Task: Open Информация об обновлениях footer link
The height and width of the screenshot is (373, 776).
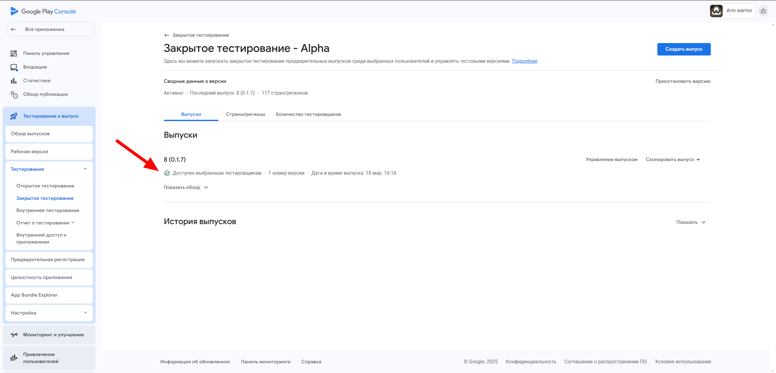Action: pyautogui.click(x=195, y=361)
